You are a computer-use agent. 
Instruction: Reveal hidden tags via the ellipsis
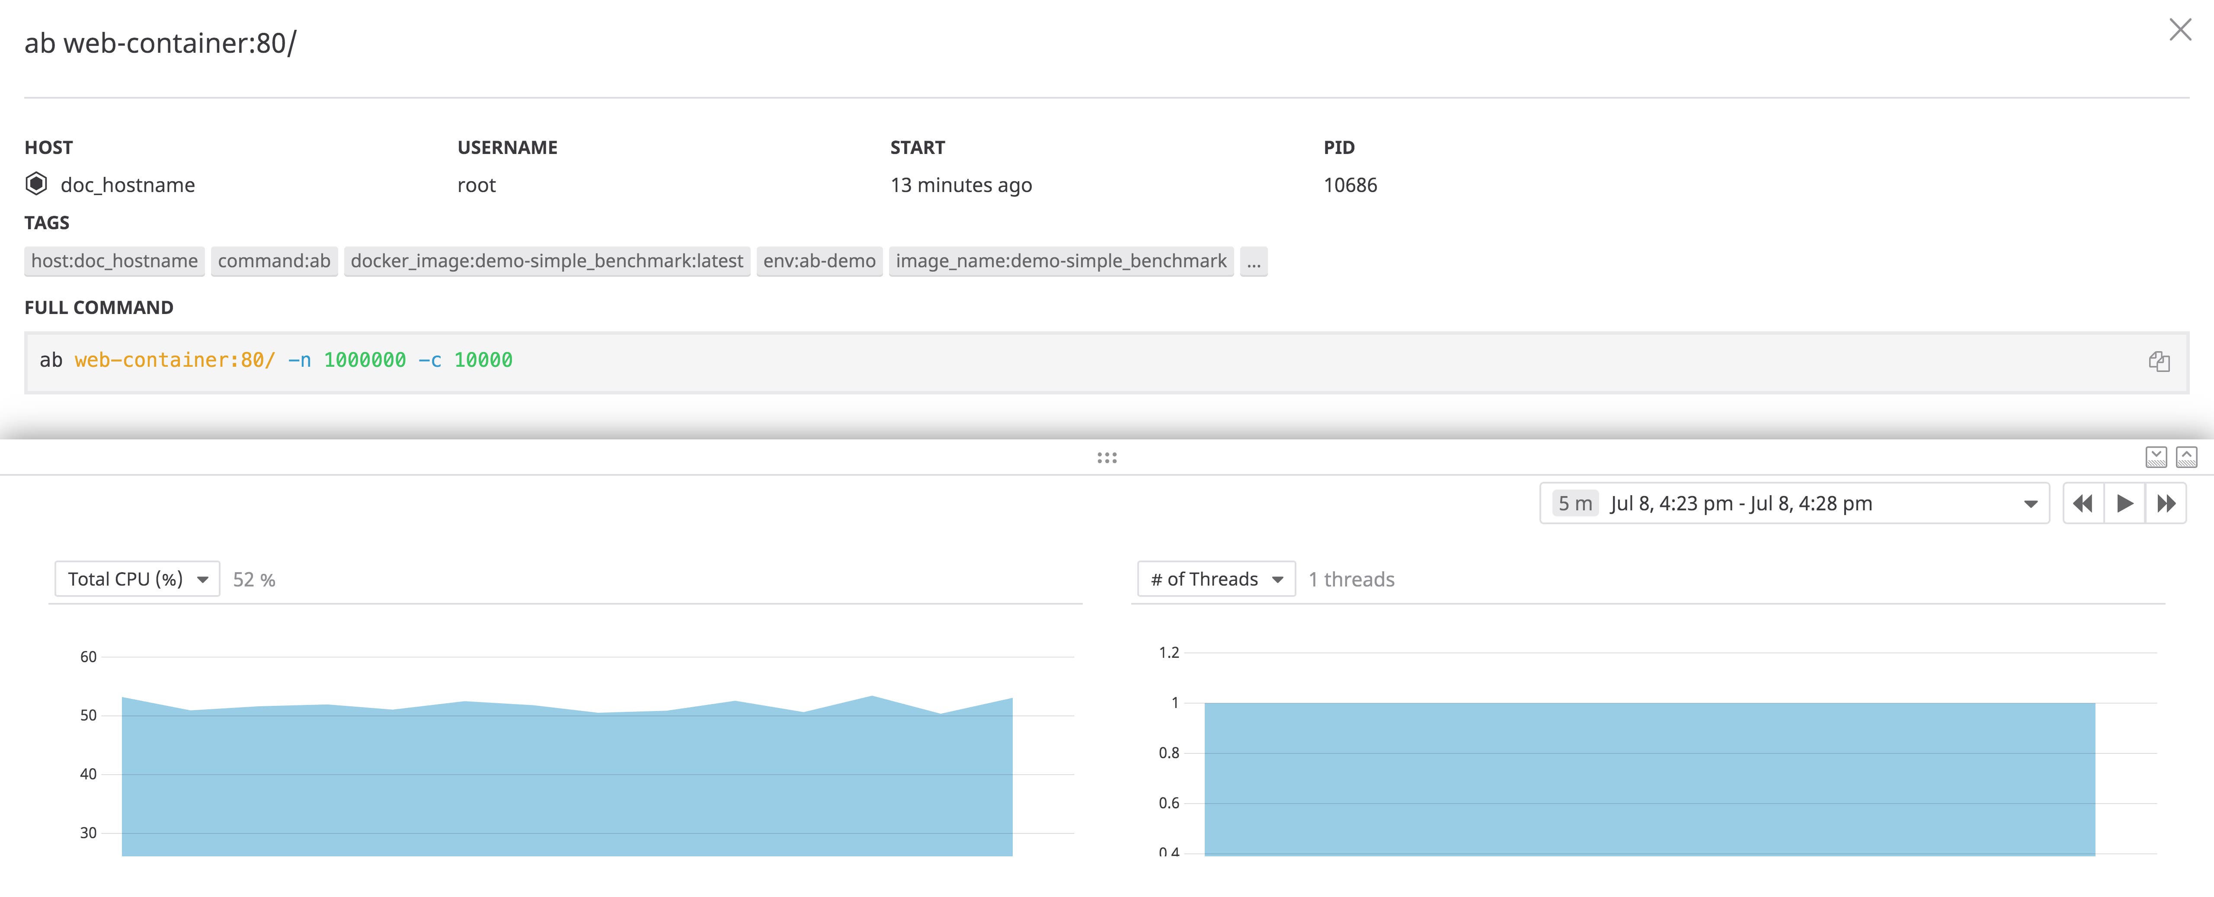1253,261
